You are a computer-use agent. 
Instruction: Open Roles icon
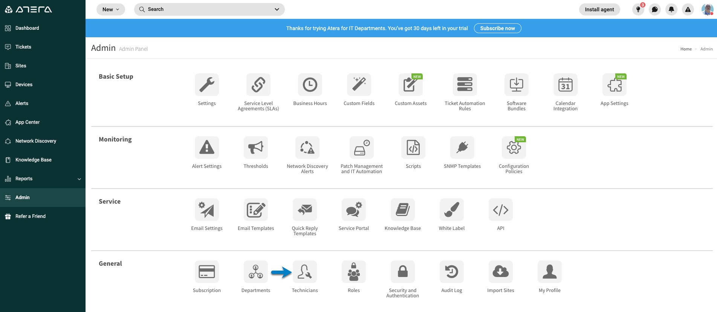[354, 272]
